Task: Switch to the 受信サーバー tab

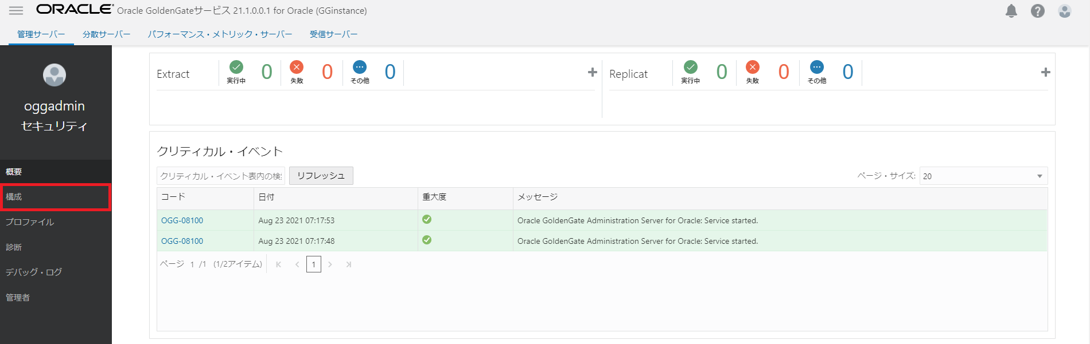Action: click(333, 34)
